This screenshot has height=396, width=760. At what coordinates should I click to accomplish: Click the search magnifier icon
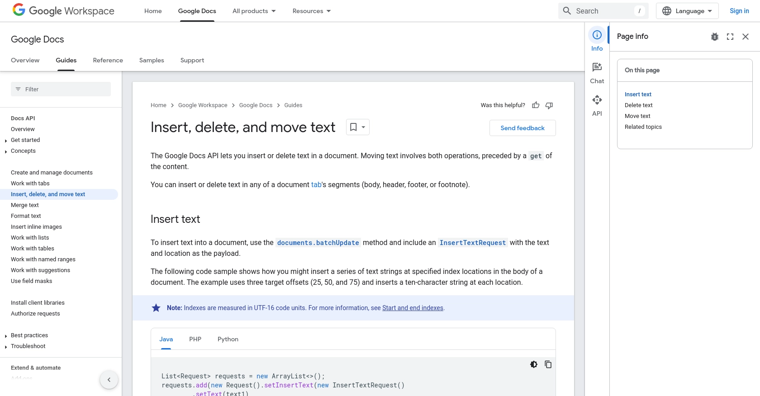coord(567,11)
